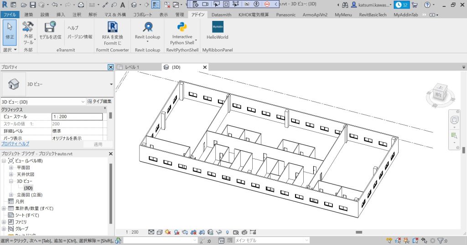Click the Print icon in quick access toolbar
Screen dimensions: 467x245
(81, 5)
